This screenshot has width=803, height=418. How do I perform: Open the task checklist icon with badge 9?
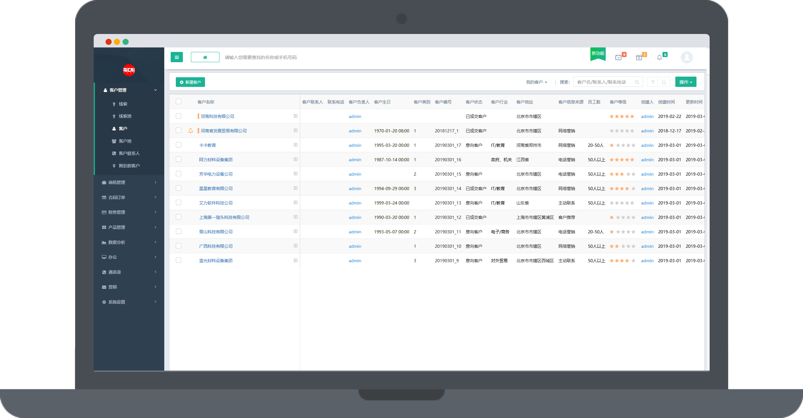pyautogui.click(x=618, y=58)
